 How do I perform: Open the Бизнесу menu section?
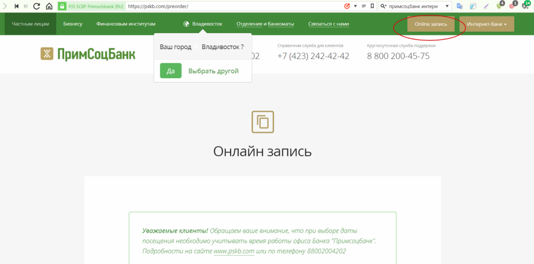click(72, 24)
